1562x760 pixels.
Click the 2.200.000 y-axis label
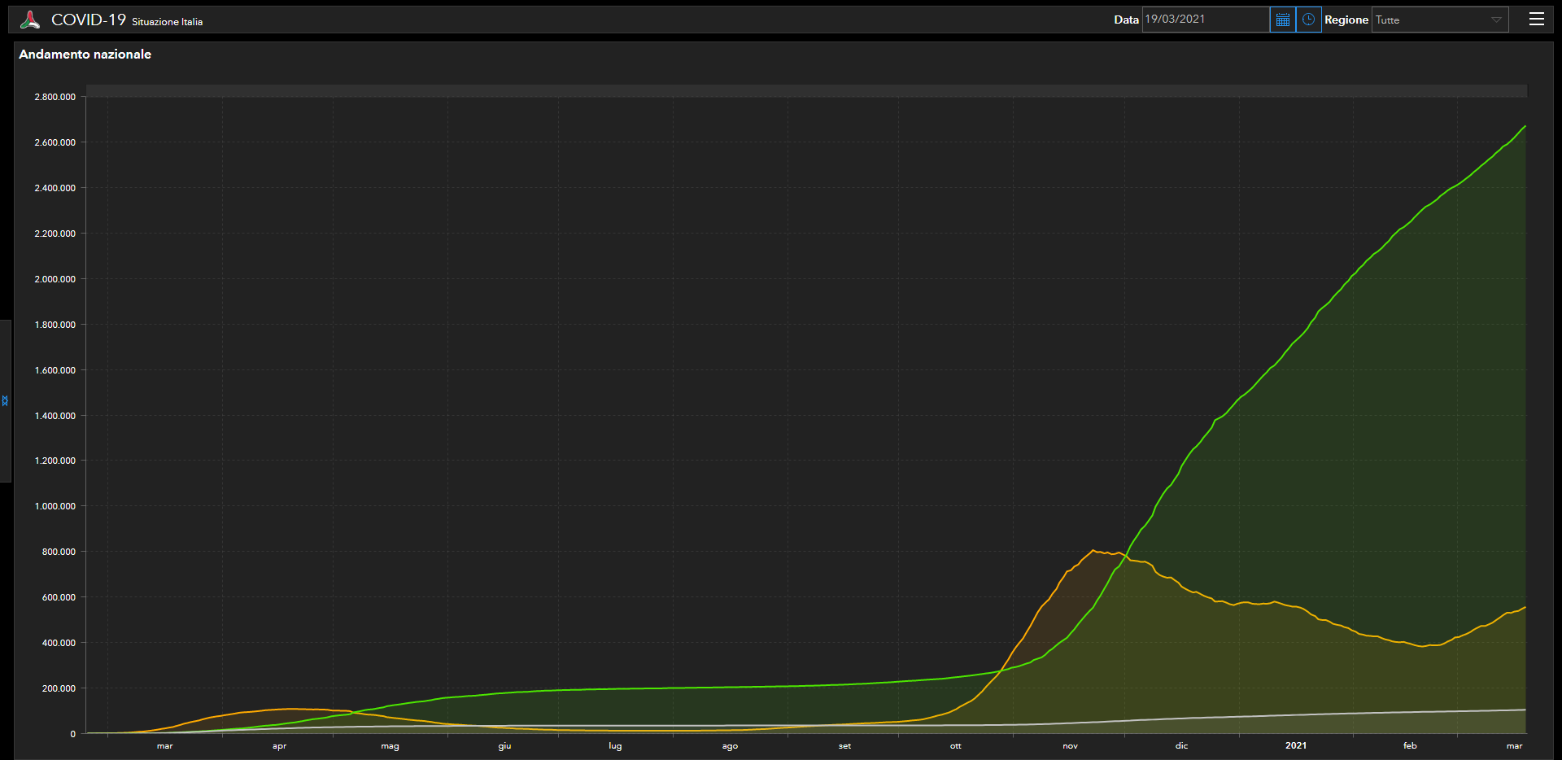[55, 234]
